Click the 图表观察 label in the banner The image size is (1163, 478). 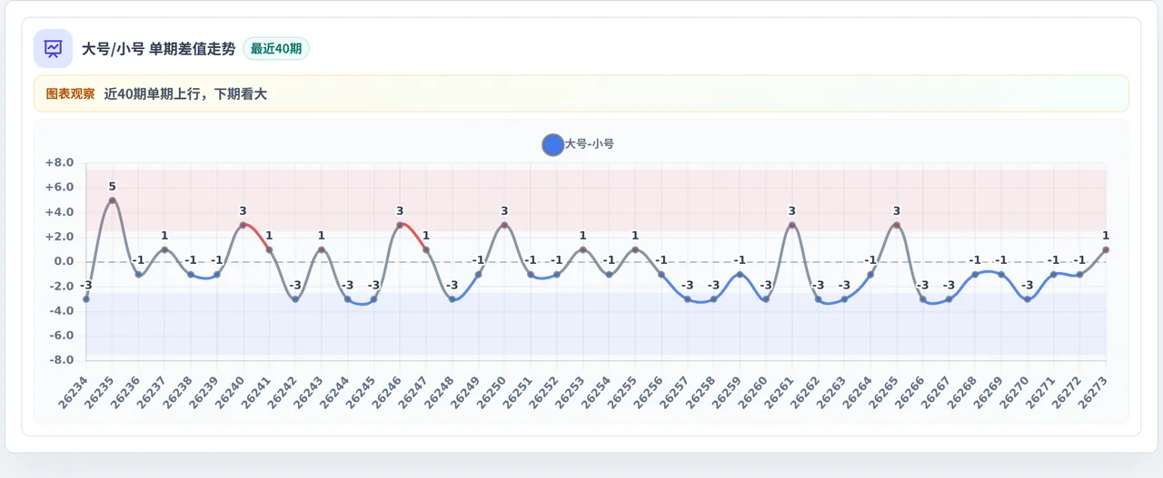[x=70, y=93]
